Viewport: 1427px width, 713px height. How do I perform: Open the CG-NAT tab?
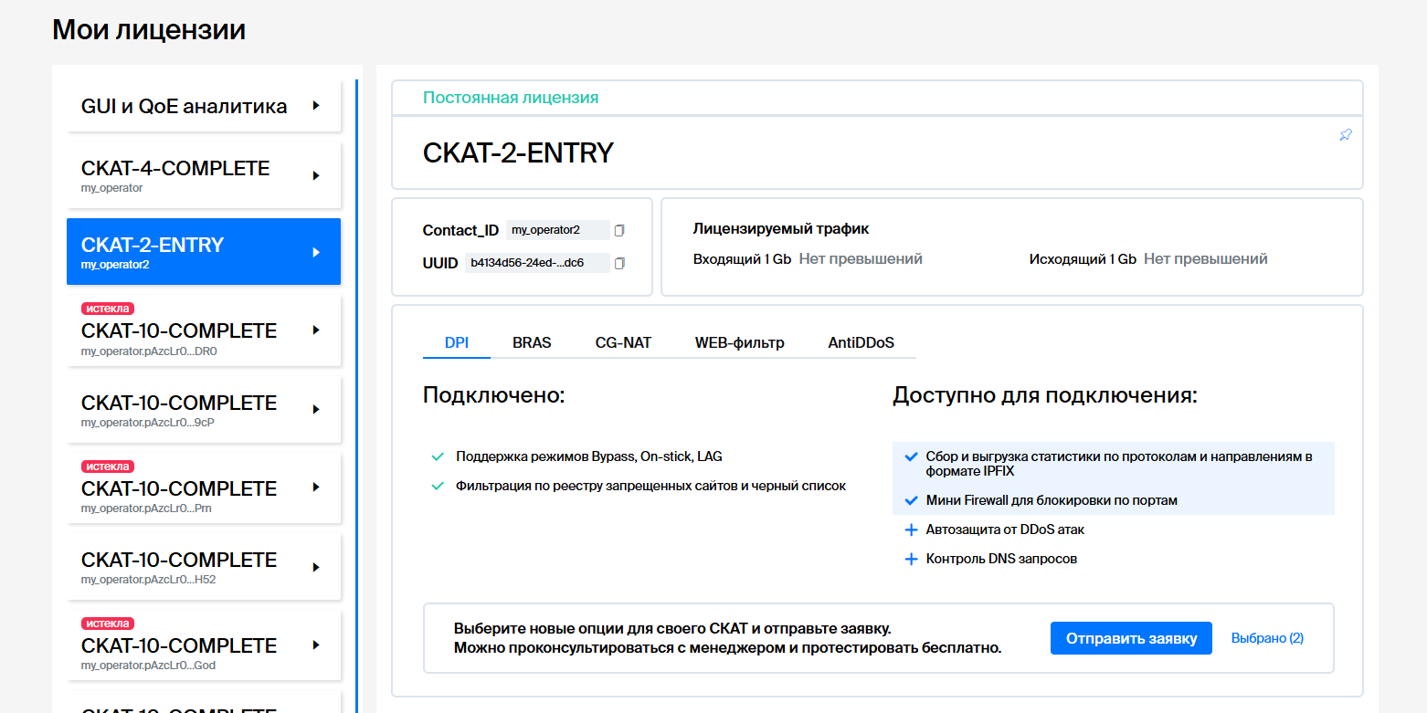(623, 343)
